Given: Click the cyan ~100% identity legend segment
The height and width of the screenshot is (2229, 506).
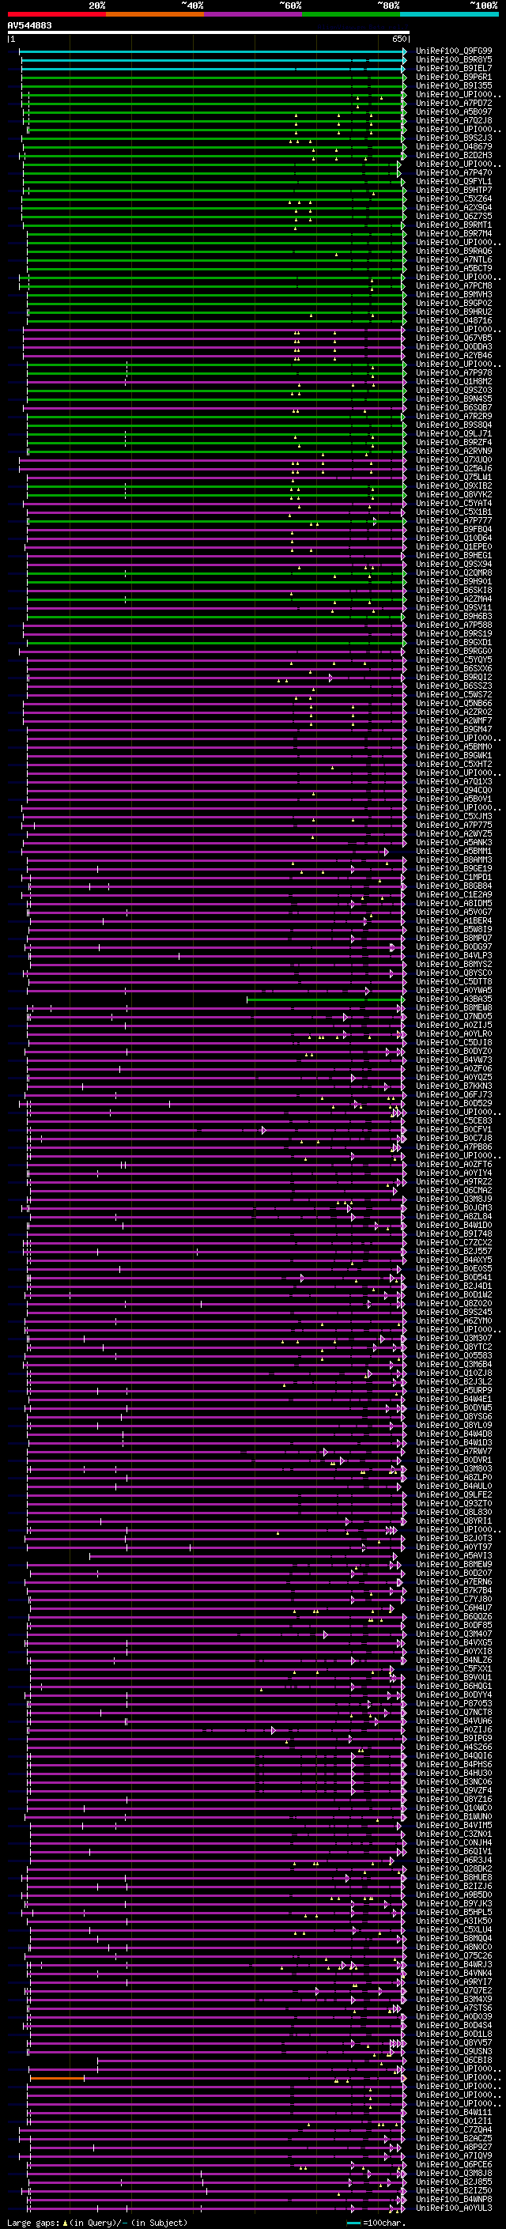Looking at the screenshot, I should pos(449,14).
